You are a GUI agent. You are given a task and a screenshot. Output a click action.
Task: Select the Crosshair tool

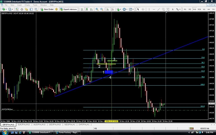click(143, 9)
